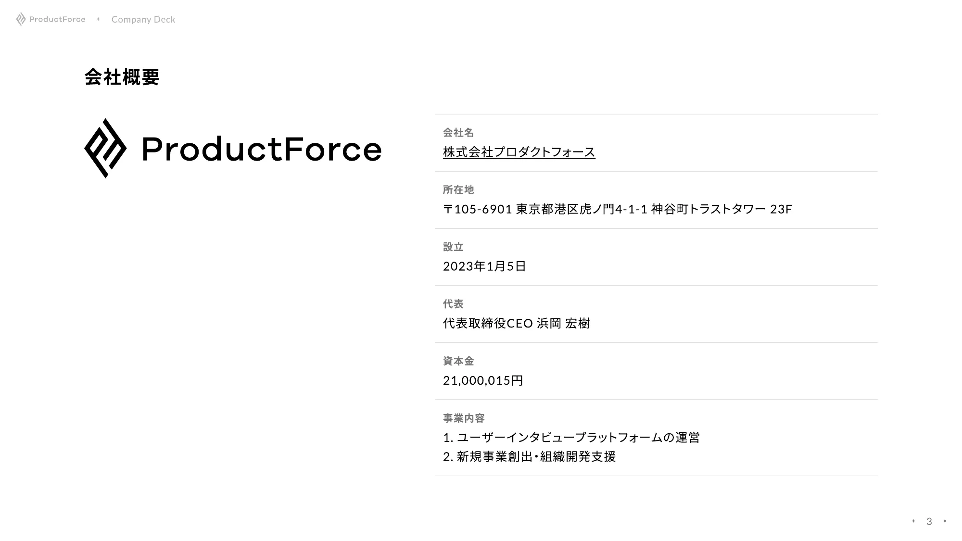Click the 設立 field label
The image size is (962, 541).
pyautogui.click(x=453, y=247)
